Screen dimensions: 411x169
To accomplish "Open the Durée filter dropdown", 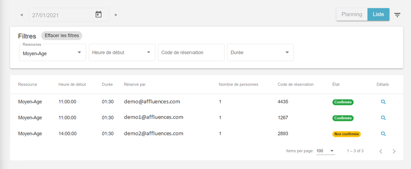I will [x=260, y=53].
